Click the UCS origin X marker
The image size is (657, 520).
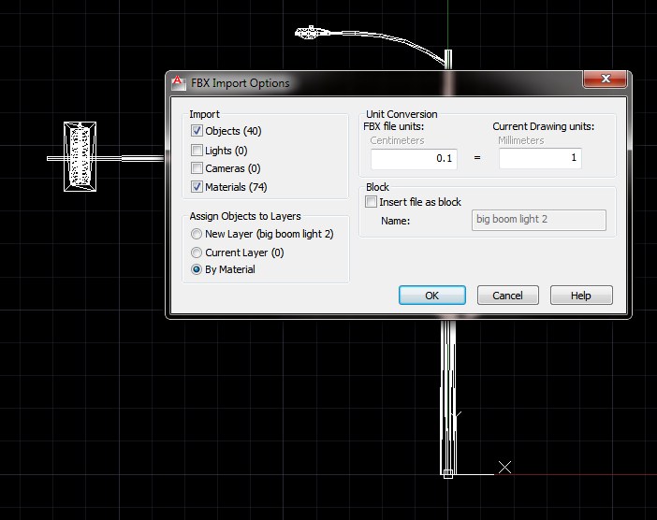coord(504,467)
